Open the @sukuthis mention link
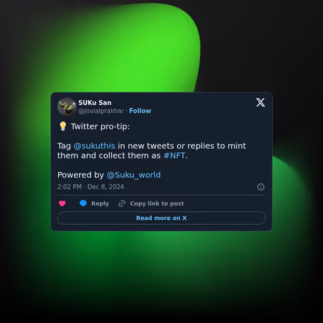Image resolution: width=323 pixels, height=323 pixels. tap(94, 146)
